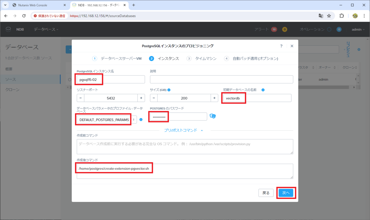
Task: Click browser forward arrow
Action: pos(15,16)
